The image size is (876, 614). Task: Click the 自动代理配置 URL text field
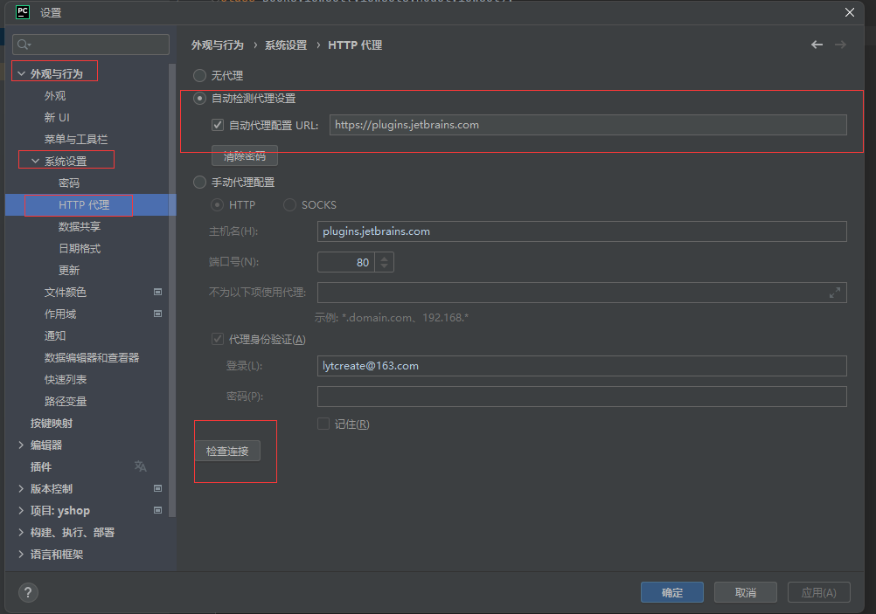click(587, 125)
